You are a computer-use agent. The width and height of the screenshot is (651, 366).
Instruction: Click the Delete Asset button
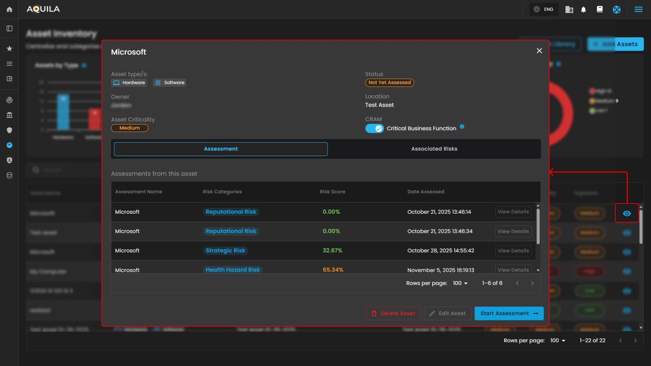[393, 313]
